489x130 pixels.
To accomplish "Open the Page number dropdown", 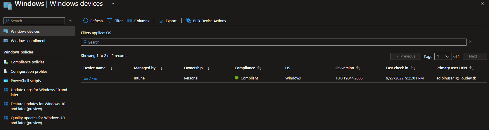I will (x=443, y=56).
